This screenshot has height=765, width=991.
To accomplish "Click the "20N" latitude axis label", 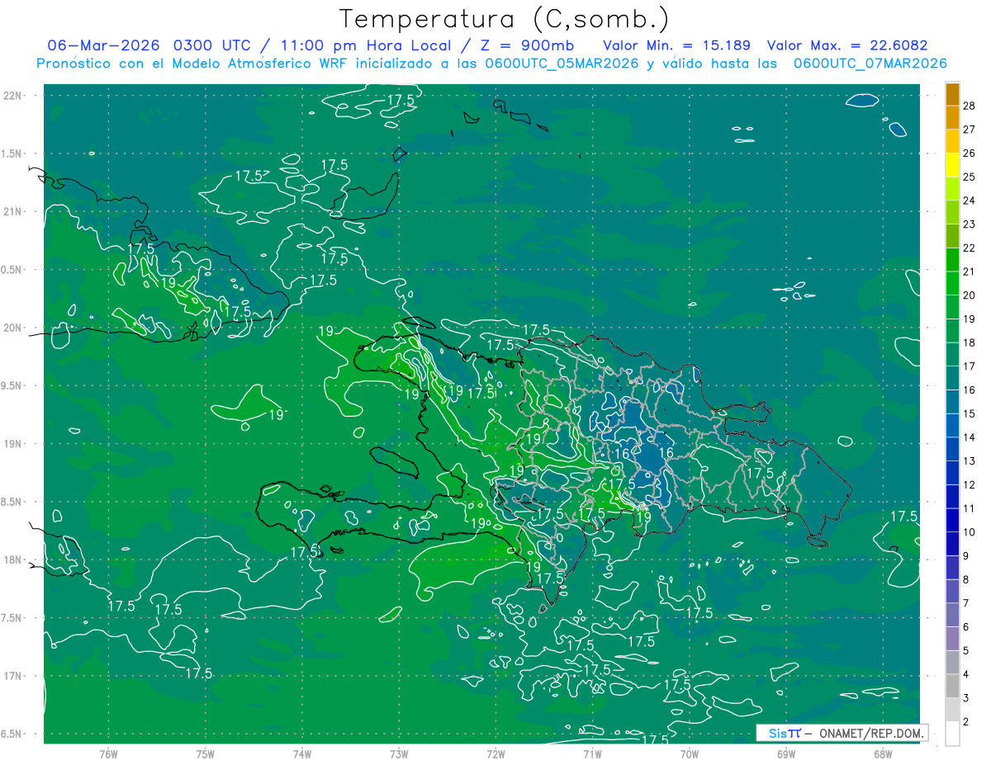I will (14, 328).
